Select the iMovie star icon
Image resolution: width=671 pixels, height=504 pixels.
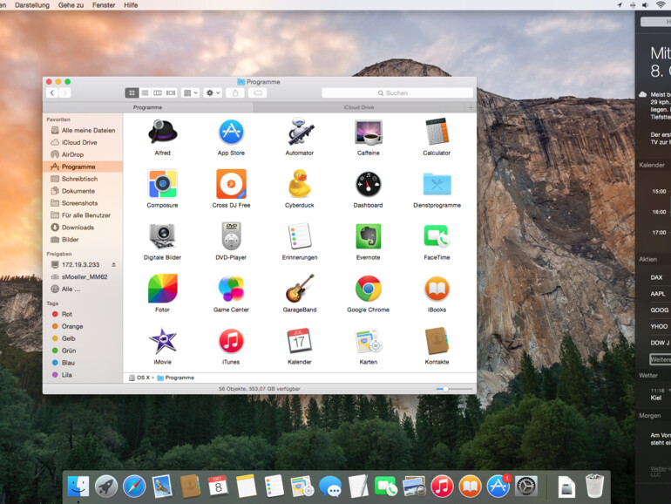click(x=163, y=341)
